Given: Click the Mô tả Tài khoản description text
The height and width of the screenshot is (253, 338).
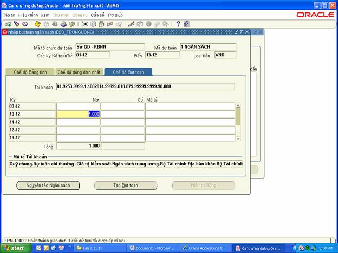Looking at the screenshot, I should [x=126, y=164].
